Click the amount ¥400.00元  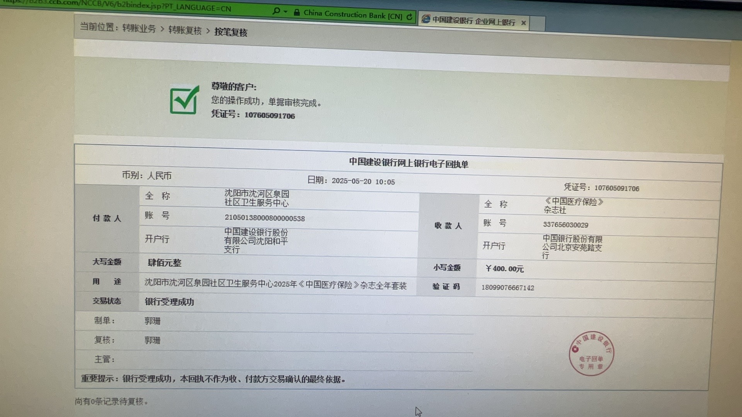click(504, 269)
